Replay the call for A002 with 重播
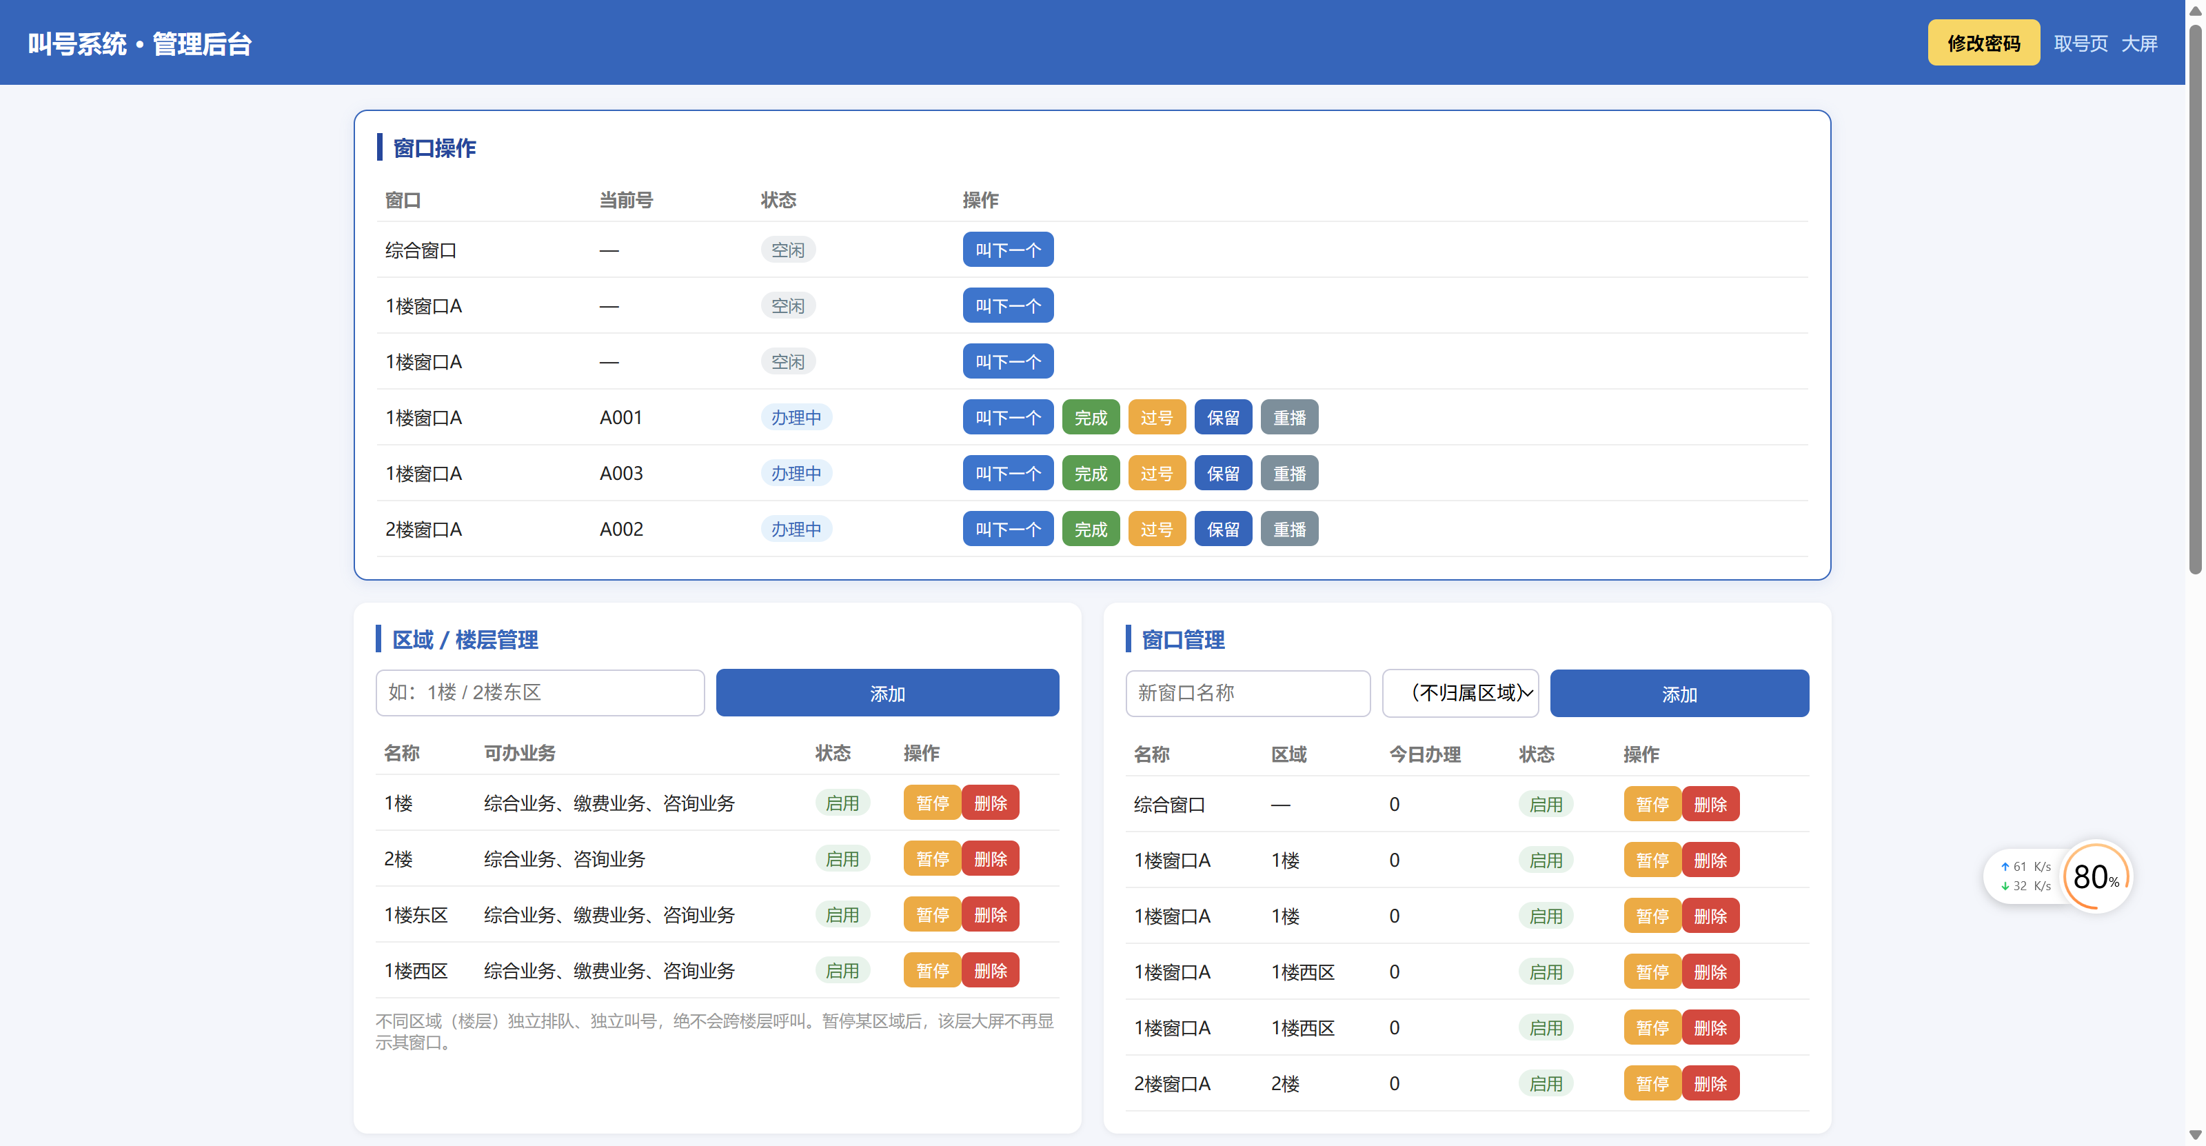Image resolution: width=2206 pixels, height=1146 pixels. coord(1289,528)
